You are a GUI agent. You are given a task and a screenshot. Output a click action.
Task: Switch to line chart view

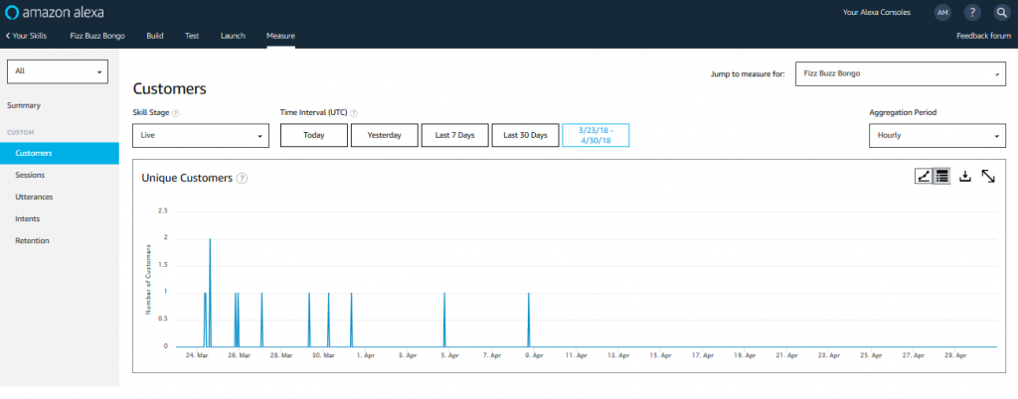924,176
